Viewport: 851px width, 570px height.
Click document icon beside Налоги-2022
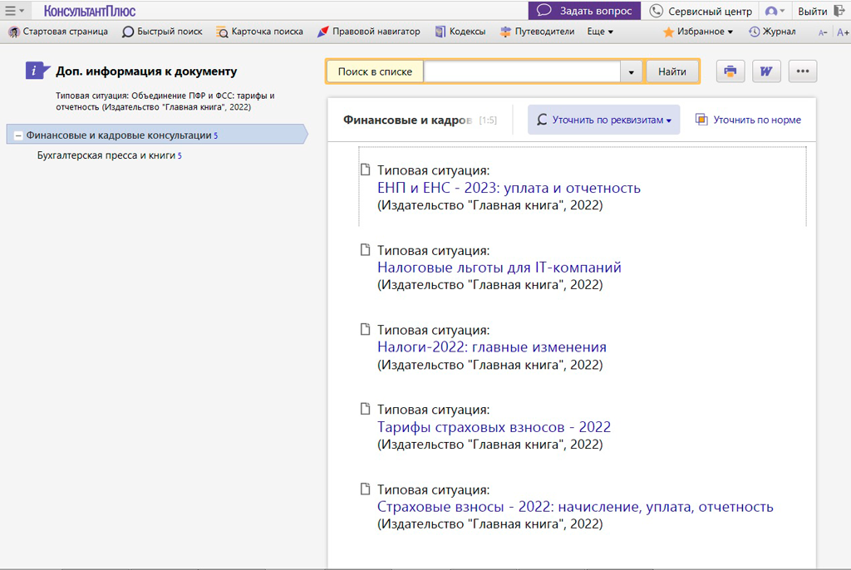coord(366,329)
